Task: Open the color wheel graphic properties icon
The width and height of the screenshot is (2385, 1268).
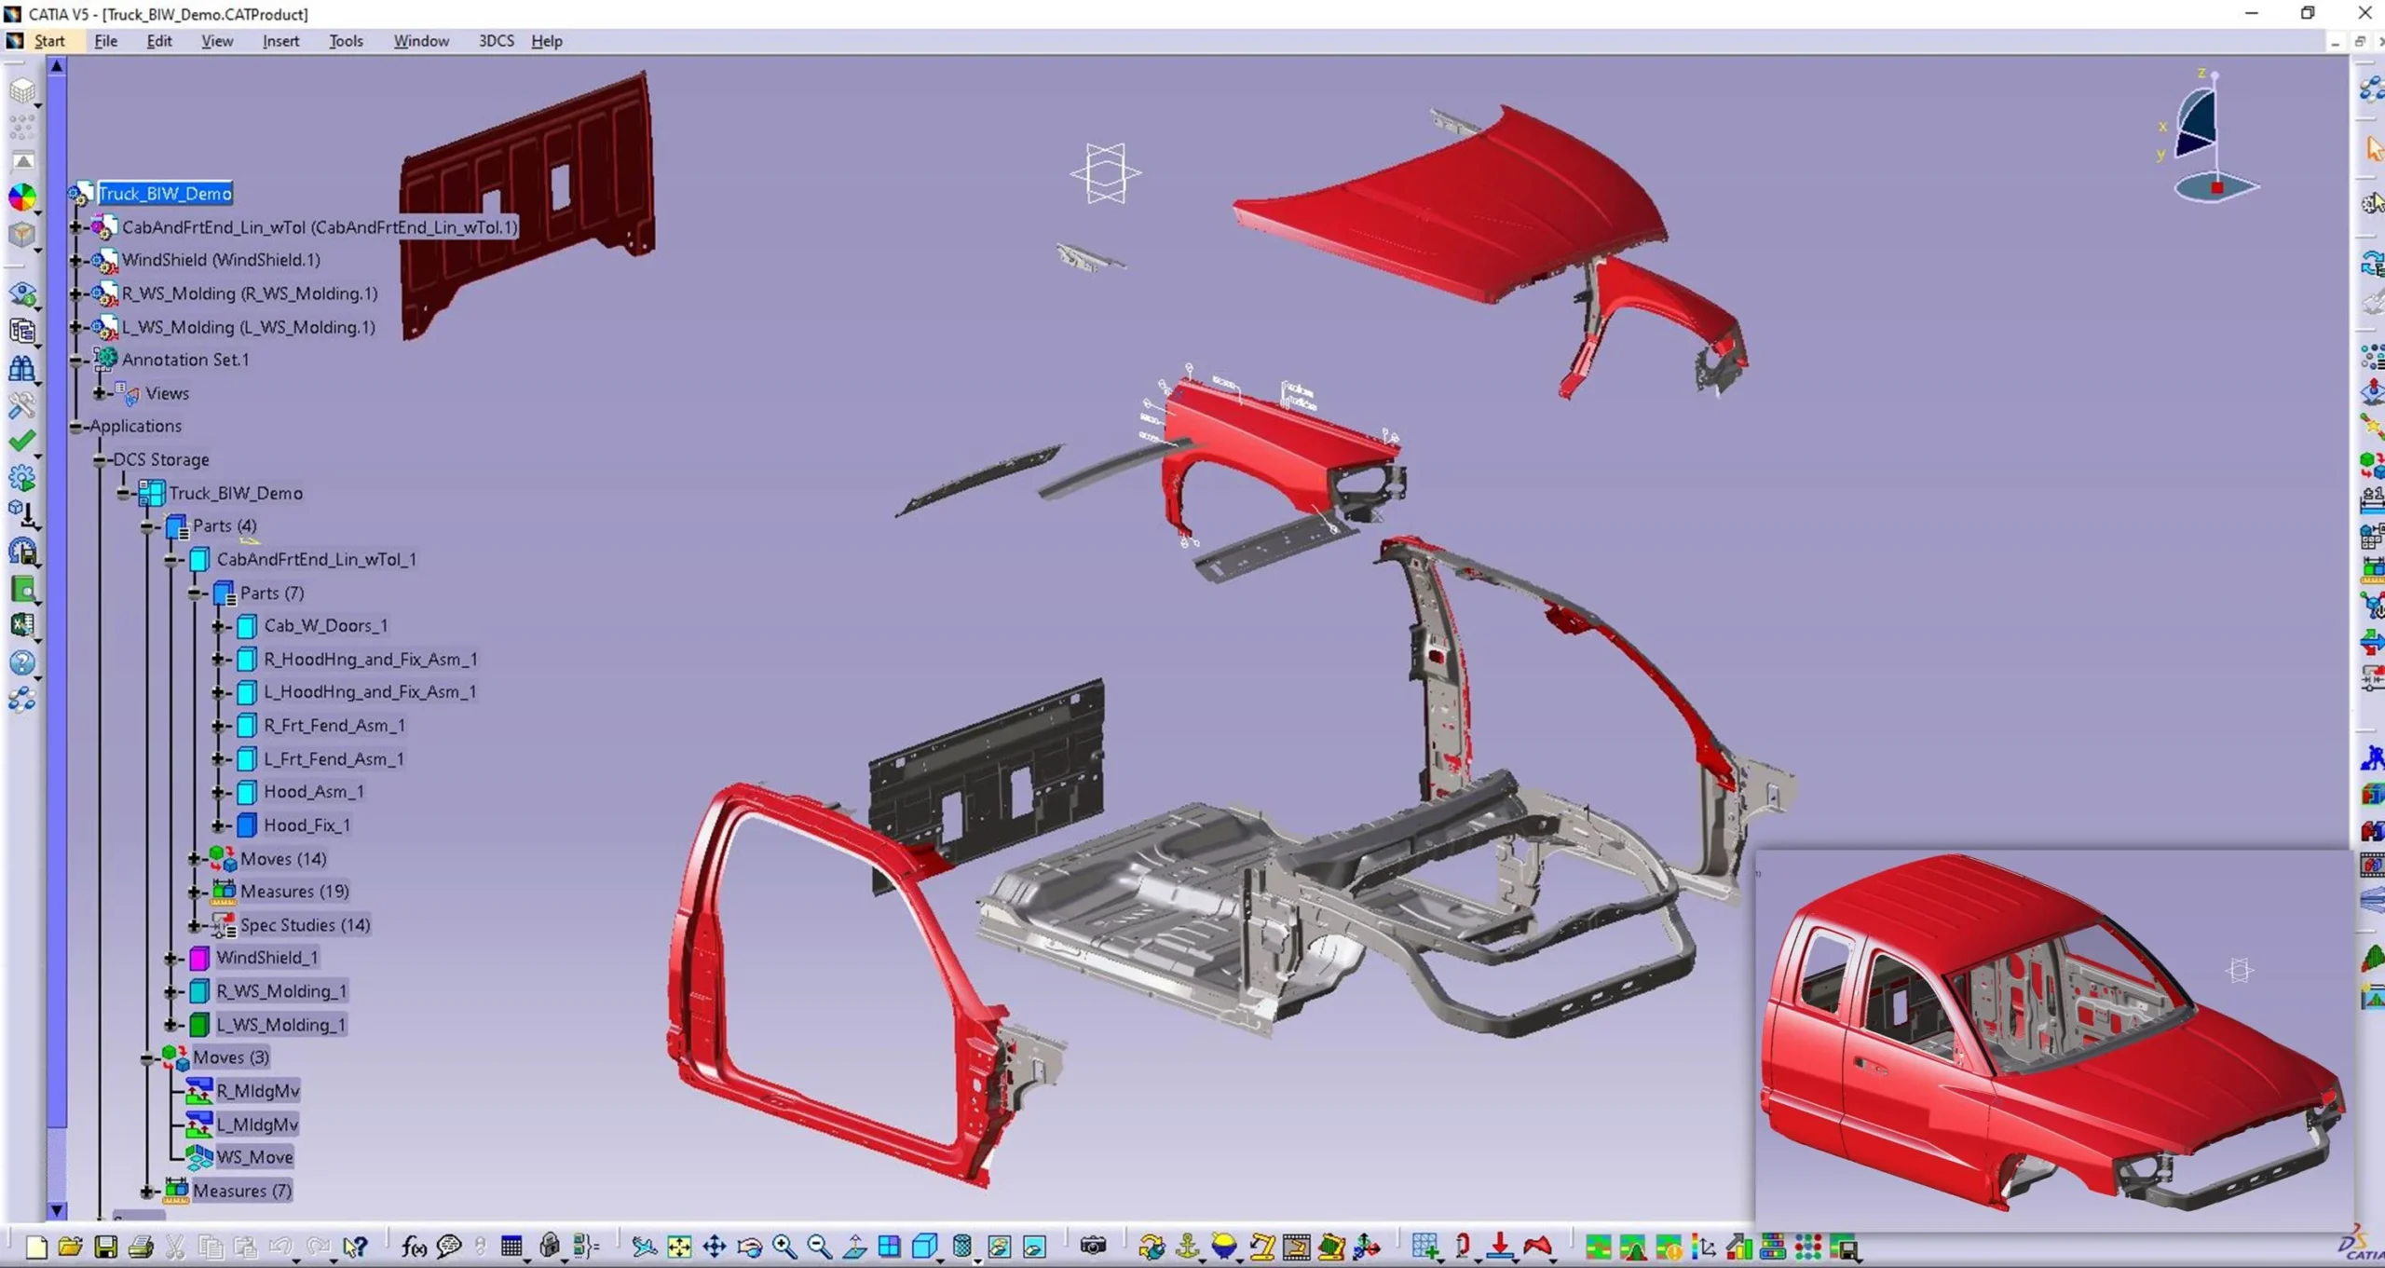Action: 22,198
